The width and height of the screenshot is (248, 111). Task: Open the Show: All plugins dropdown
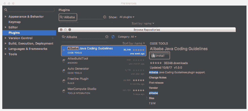tap(127, 17)
